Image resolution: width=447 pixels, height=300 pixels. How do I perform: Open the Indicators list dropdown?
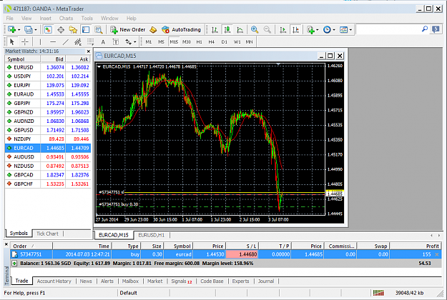point(313,29)
